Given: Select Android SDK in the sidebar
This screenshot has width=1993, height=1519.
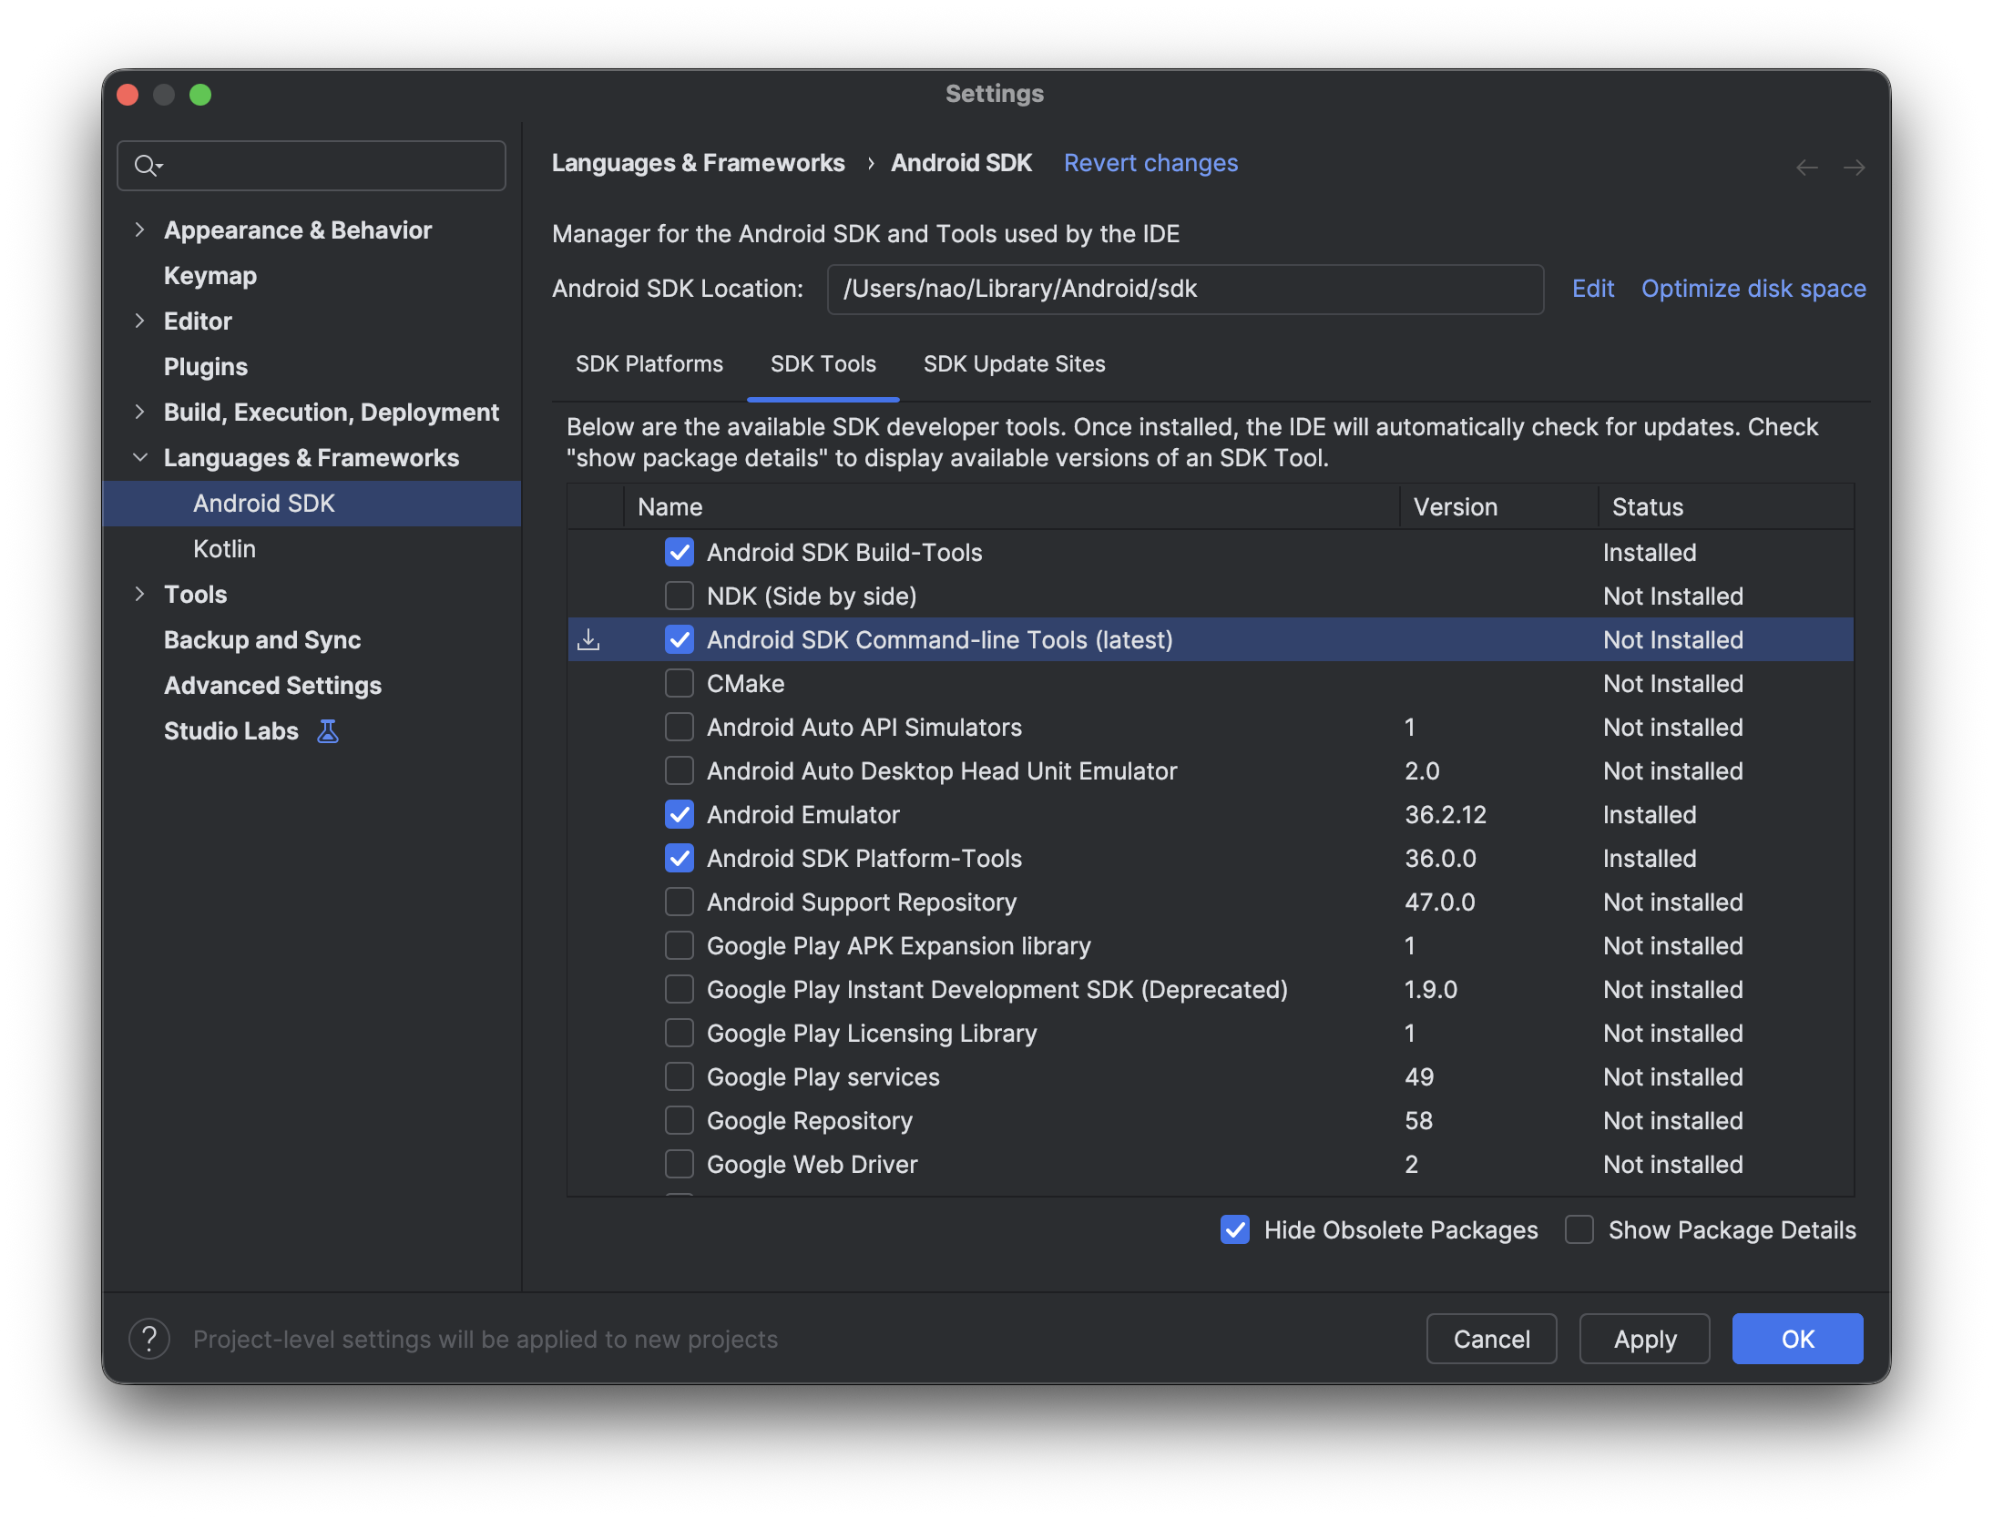Looking at the screenshot, I should coord(264,503).
